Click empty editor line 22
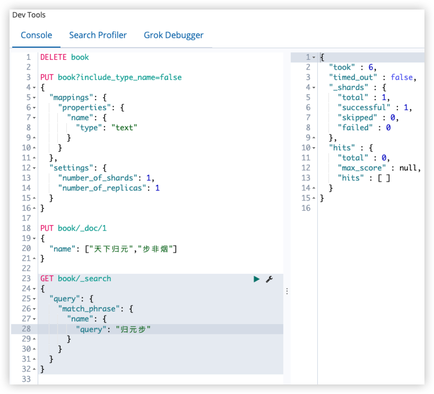The image size is (434, 394). pyautogui.click(x=161, y=268)
